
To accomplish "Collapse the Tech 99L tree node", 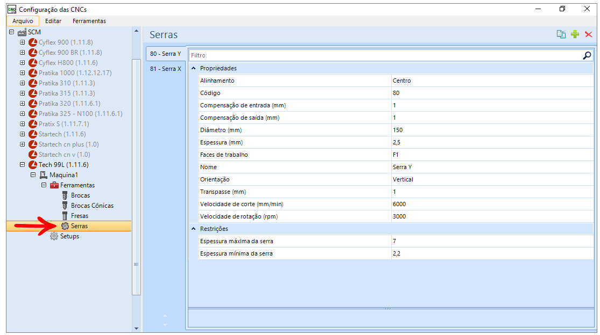I will [22, 165].
